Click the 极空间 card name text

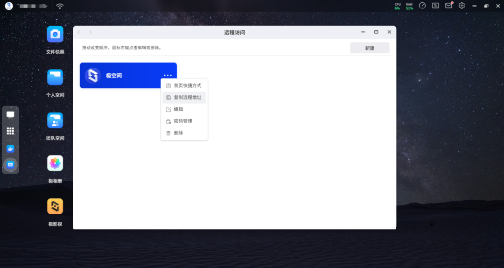pos(114,76)
